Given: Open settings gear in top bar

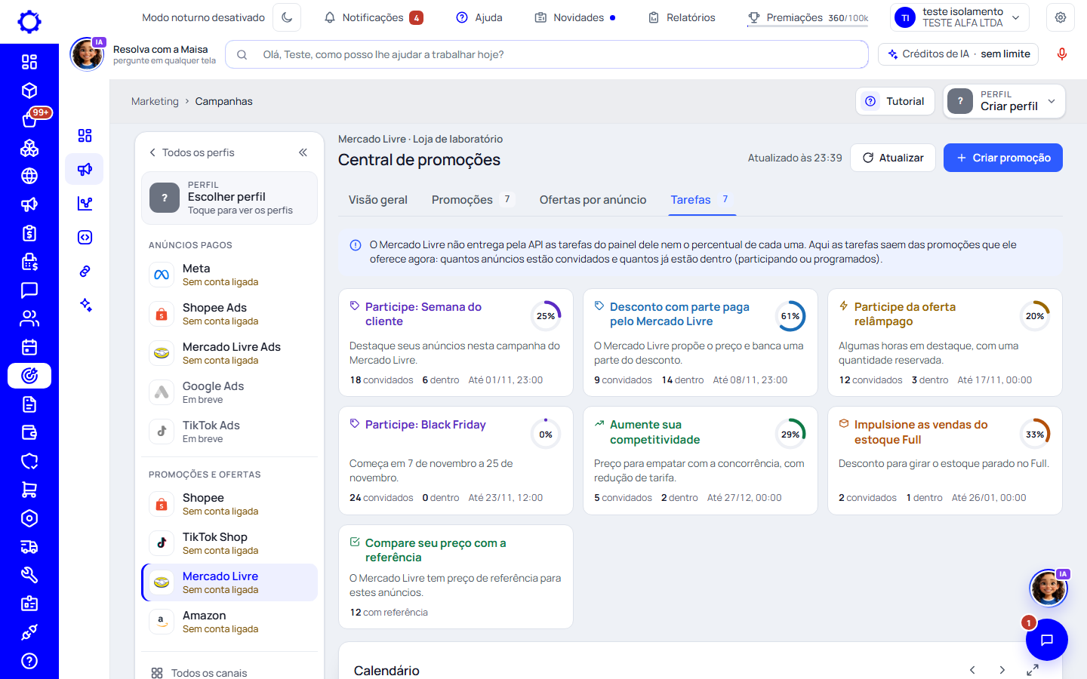Looking at the screenshot, I should [1061, 17].
